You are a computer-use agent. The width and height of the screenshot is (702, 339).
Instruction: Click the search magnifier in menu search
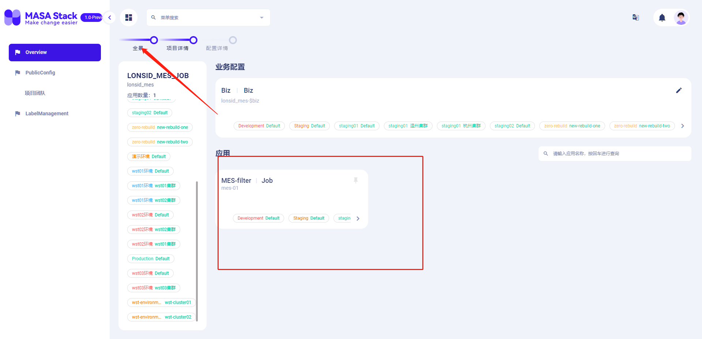[154, 18]
